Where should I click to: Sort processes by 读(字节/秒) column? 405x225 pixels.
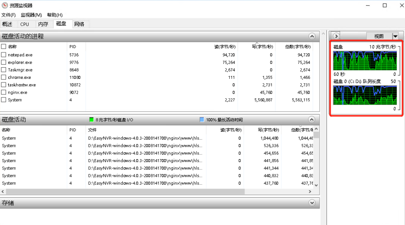tap(225, 47)
